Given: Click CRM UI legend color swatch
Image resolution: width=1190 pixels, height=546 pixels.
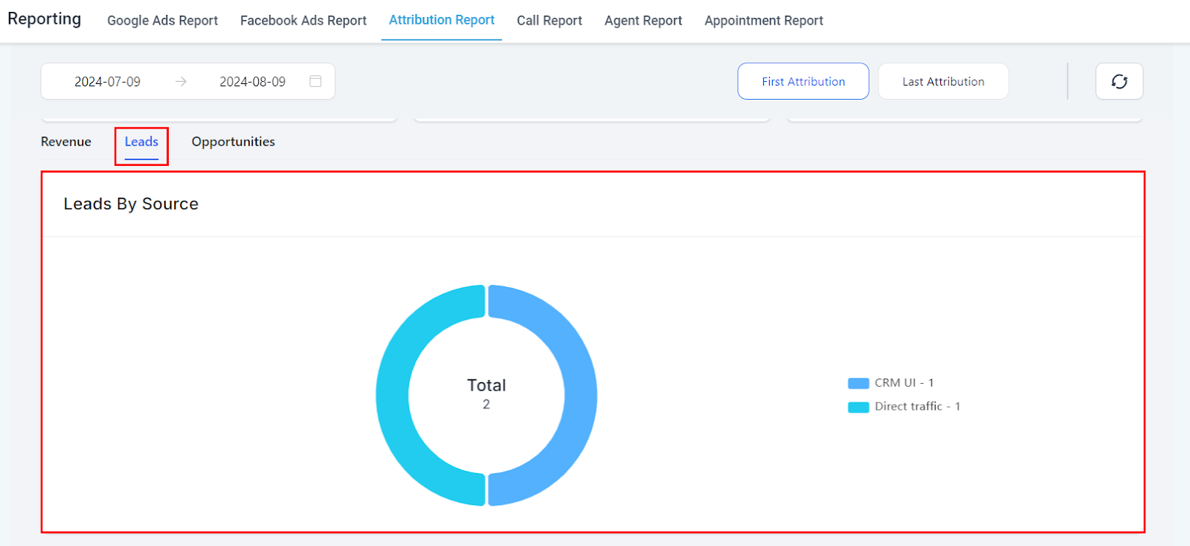Looking at the screenshot, I should click(x=858, y=383).
